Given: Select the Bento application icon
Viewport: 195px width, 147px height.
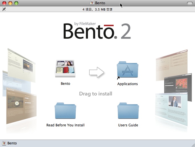Looking at the screenshot, I should pyautogui.click(x=65, y=68).
